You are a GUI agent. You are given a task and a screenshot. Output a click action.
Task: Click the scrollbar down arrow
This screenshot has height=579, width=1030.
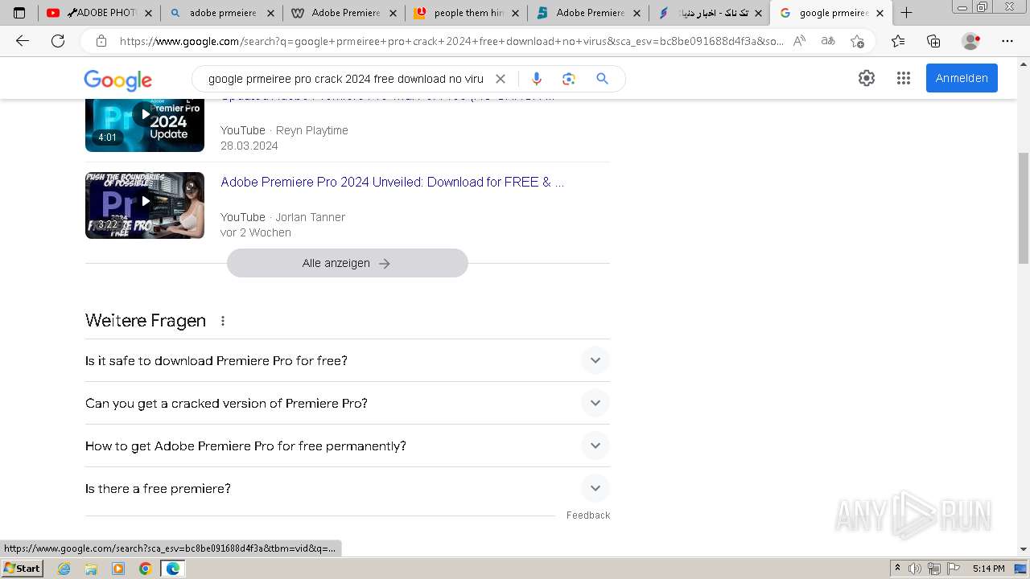[x=1024, y=548]
